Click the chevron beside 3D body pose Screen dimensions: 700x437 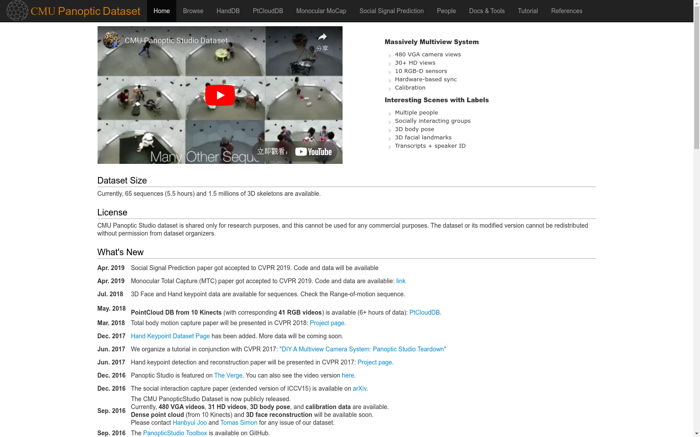pyautogui.click(x=389, y=130)
